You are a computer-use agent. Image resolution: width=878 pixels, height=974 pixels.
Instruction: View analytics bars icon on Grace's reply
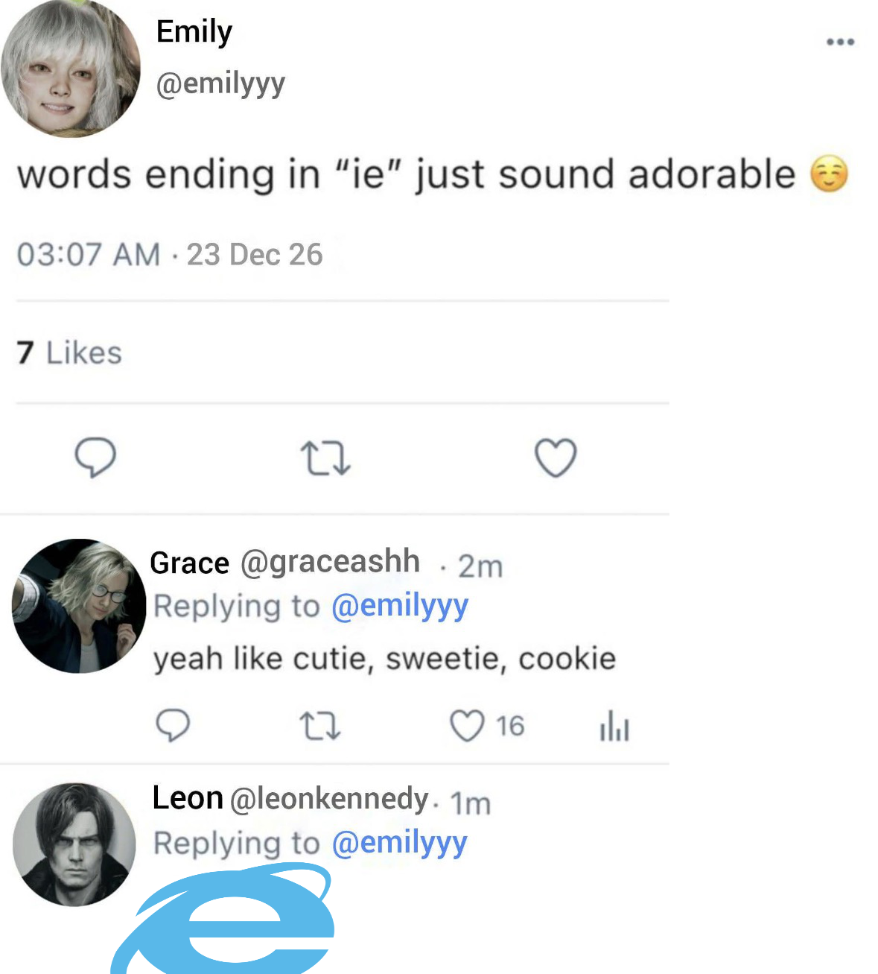(614, 727)
